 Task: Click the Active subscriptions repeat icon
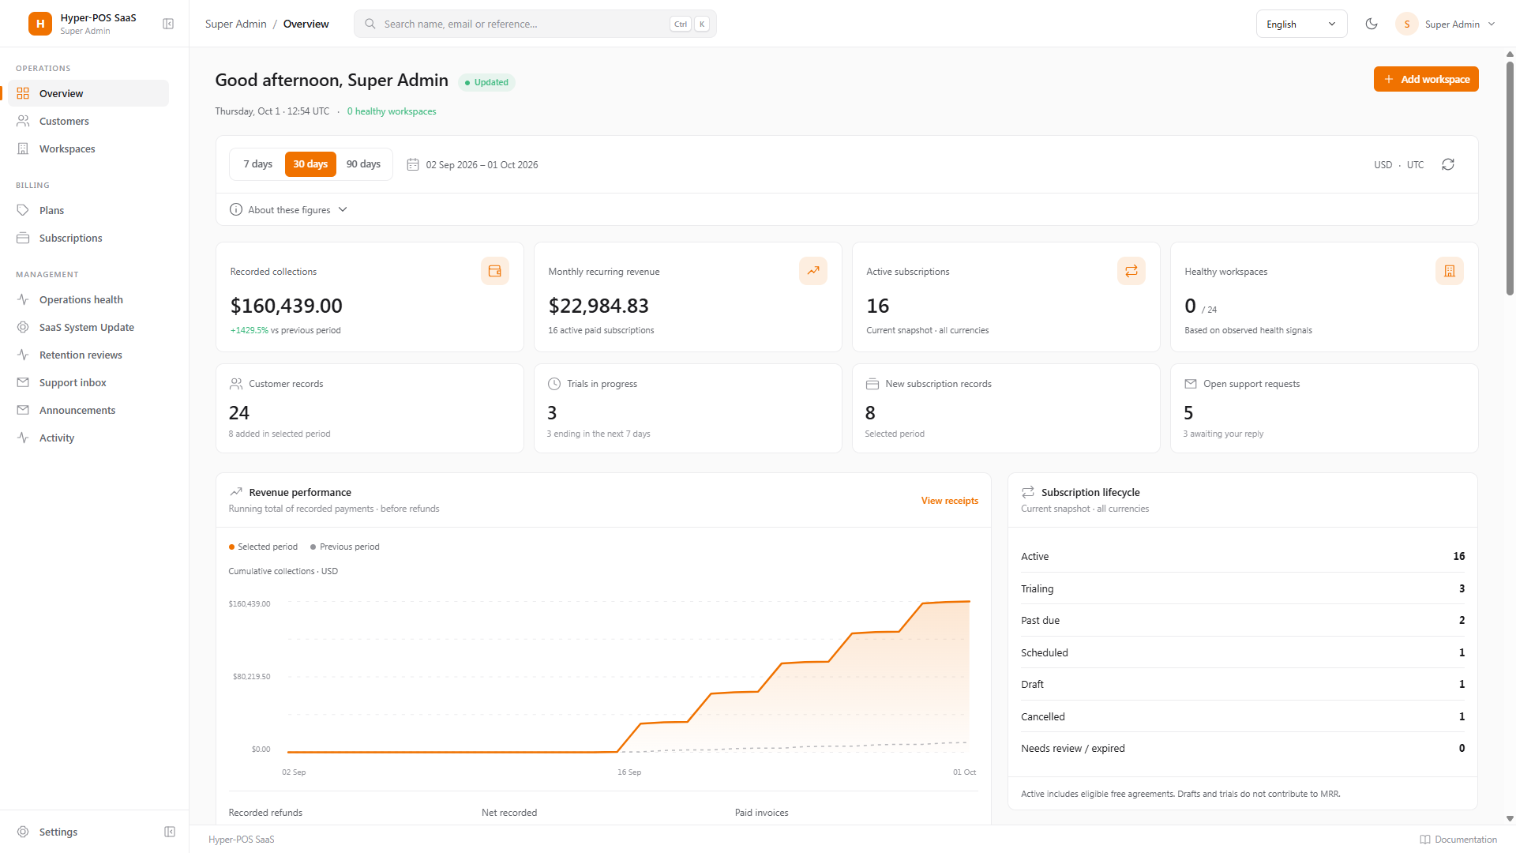click(x=1131, y=271)
